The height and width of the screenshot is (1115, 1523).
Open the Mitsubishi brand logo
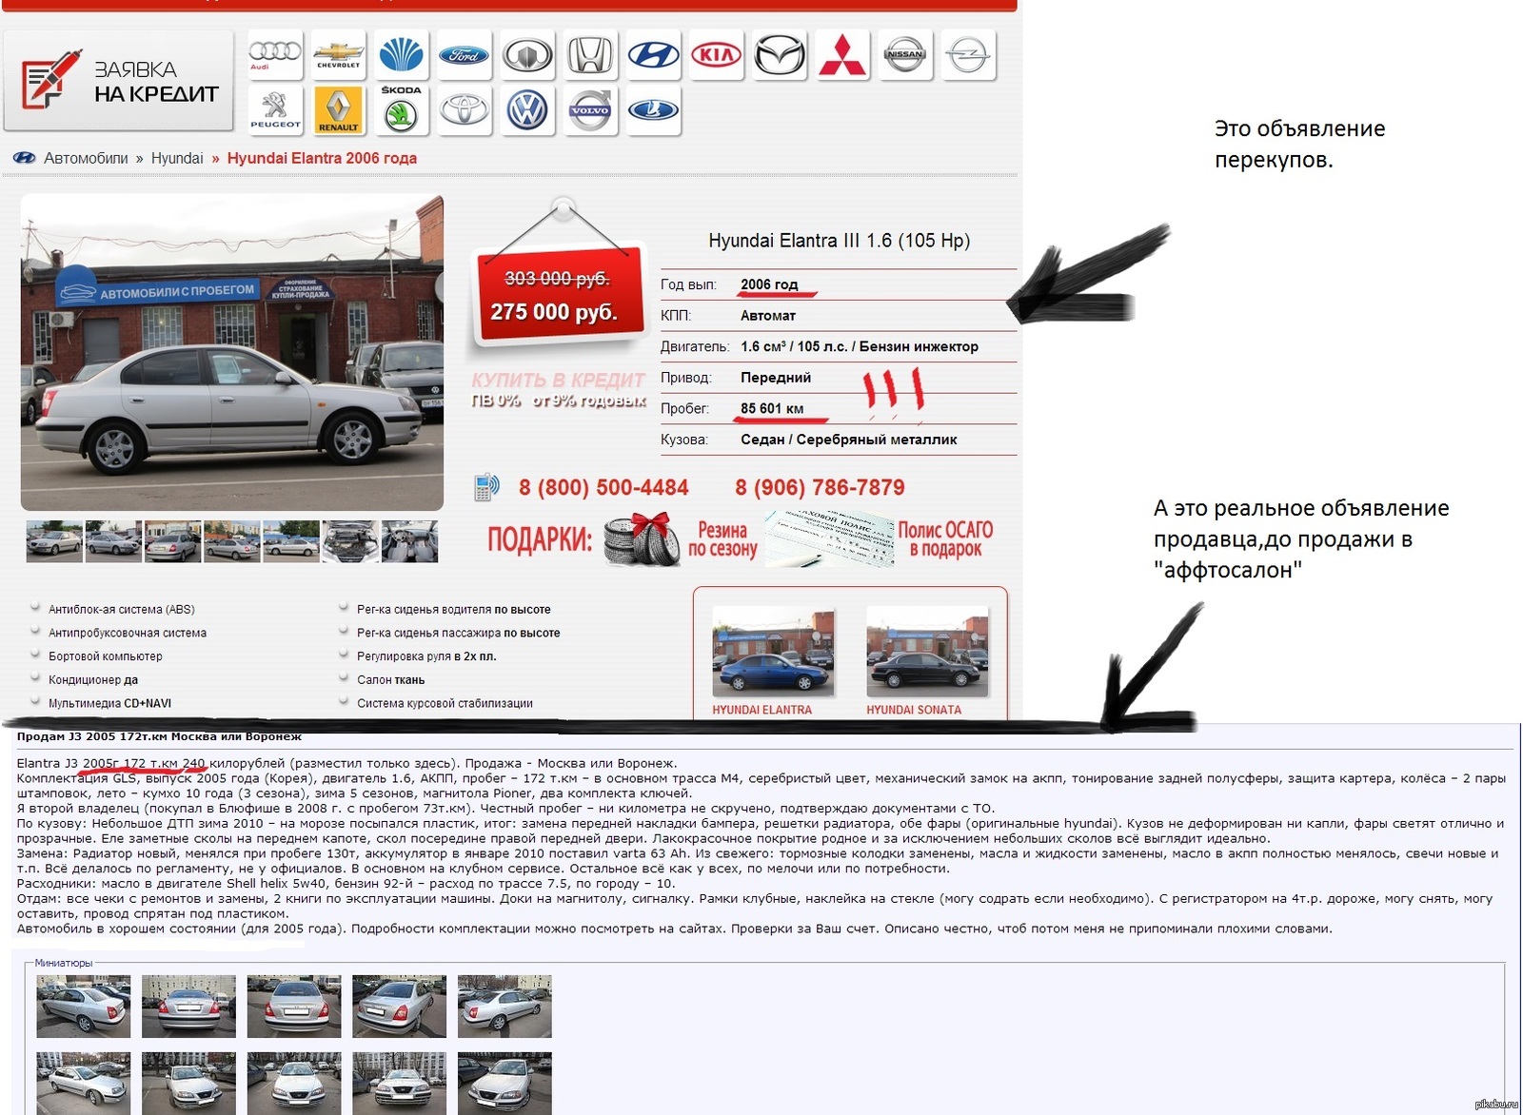[x=842, y=55]
